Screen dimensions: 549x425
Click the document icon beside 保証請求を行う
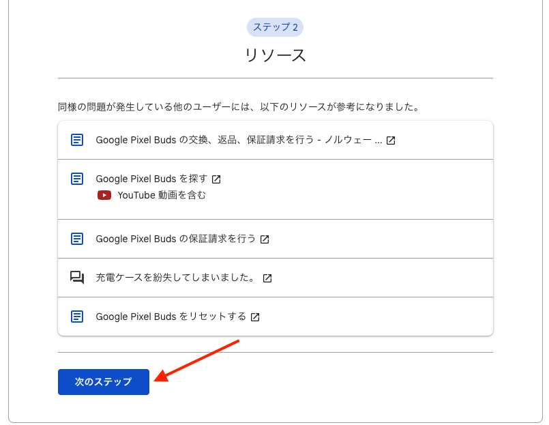pos(77,239)
